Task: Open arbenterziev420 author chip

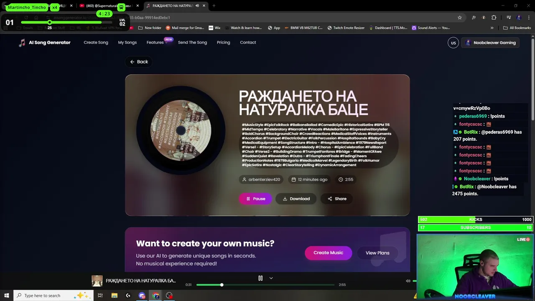Action: [261, 179]
